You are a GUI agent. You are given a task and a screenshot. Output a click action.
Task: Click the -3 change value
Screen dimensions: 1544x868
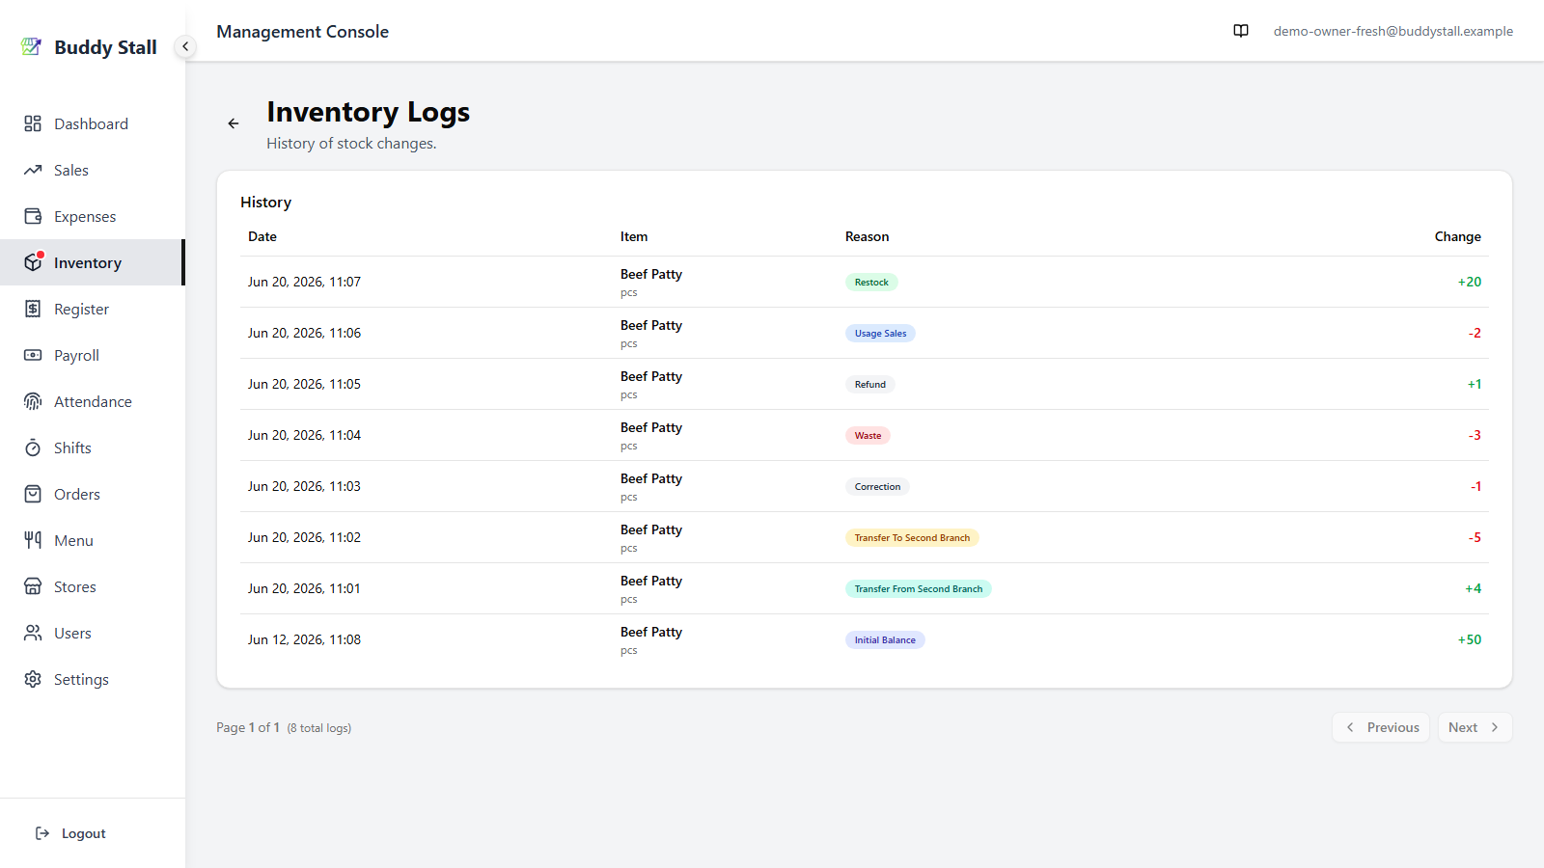coord(1475,435)
